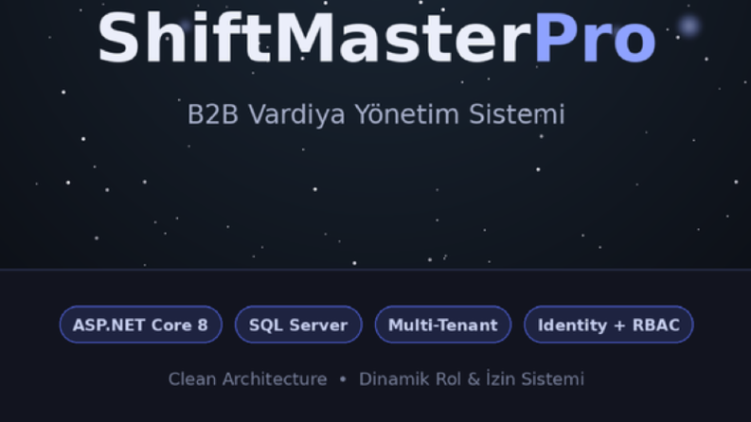Viewport: 751px width, 422px height.
Task: Click 'Dinamik Rol & İzin Sistemi' text
Action: (472, 378)
